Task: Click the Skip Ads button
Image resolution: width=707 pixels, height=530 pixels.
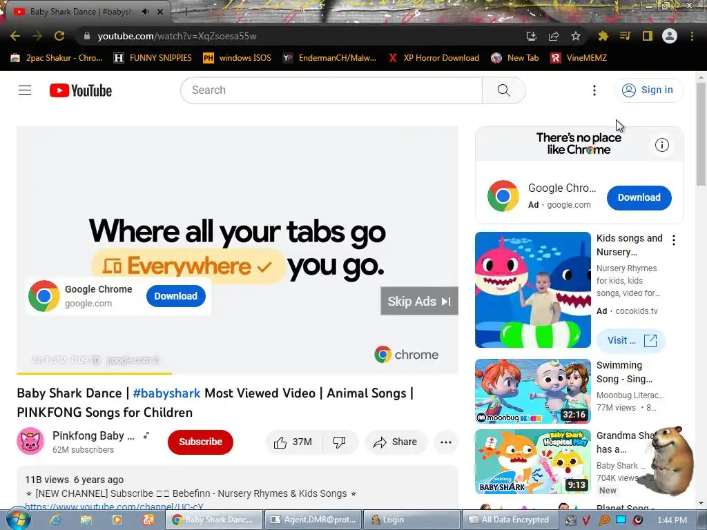Action: 419,301
